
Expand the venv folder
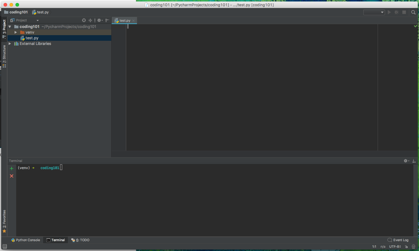(16, 32)
